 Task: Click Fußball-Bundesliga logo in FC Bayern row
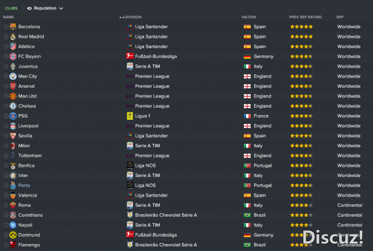click(x=130, y=57)
